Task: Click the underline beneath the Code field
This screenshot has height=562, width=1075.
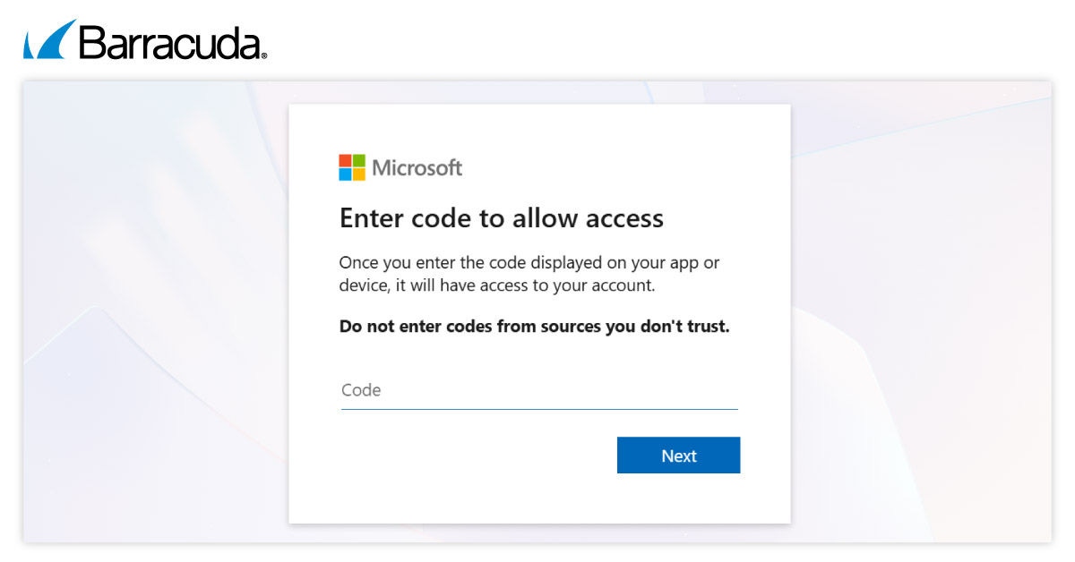Action: [x=538, y=409]
